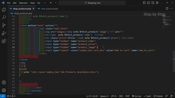
Task: Split the editor to the right
Action: pos(167,8)
